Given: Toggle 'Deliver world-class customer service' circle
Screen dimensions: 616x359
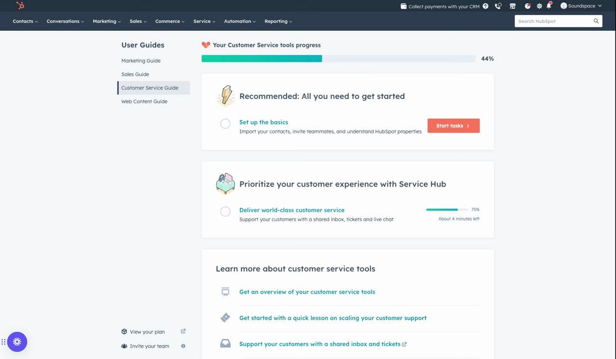Looking at the screenshot, I should coord(225,211).
